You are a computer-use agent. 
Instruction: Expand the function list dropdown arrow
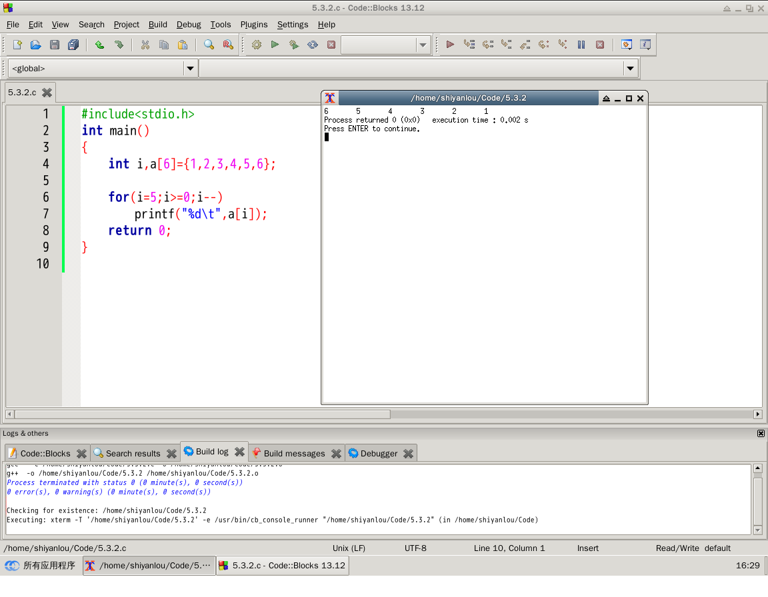coord(631,69)
